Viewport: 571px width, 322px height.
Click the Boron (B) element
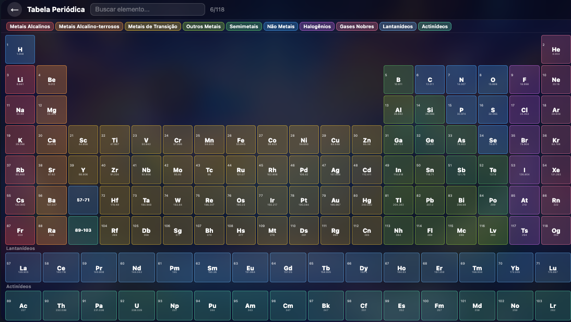tap(398, 80)
